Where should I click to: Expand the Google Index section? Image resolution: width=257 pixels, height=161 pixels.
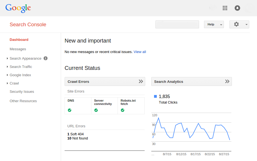tap(20, 75)
